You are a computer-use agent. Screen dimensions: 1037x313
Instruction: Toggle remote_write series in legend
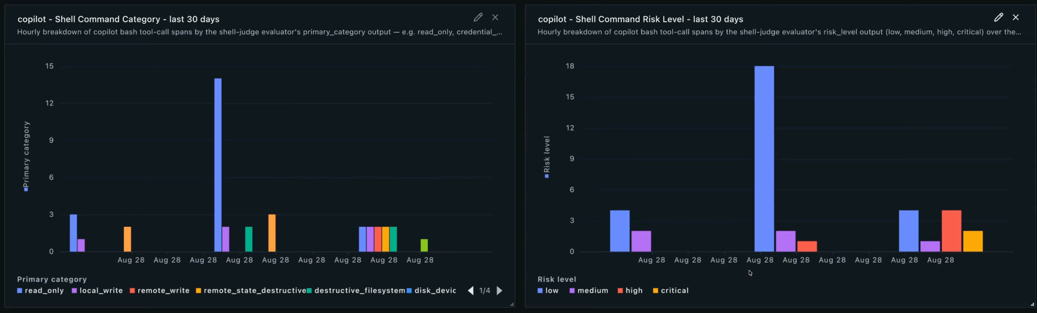coord(159,291)
